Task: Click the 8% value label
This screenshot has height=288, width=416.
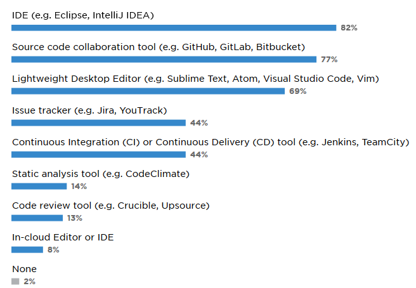Action: (x=53, y=250)
